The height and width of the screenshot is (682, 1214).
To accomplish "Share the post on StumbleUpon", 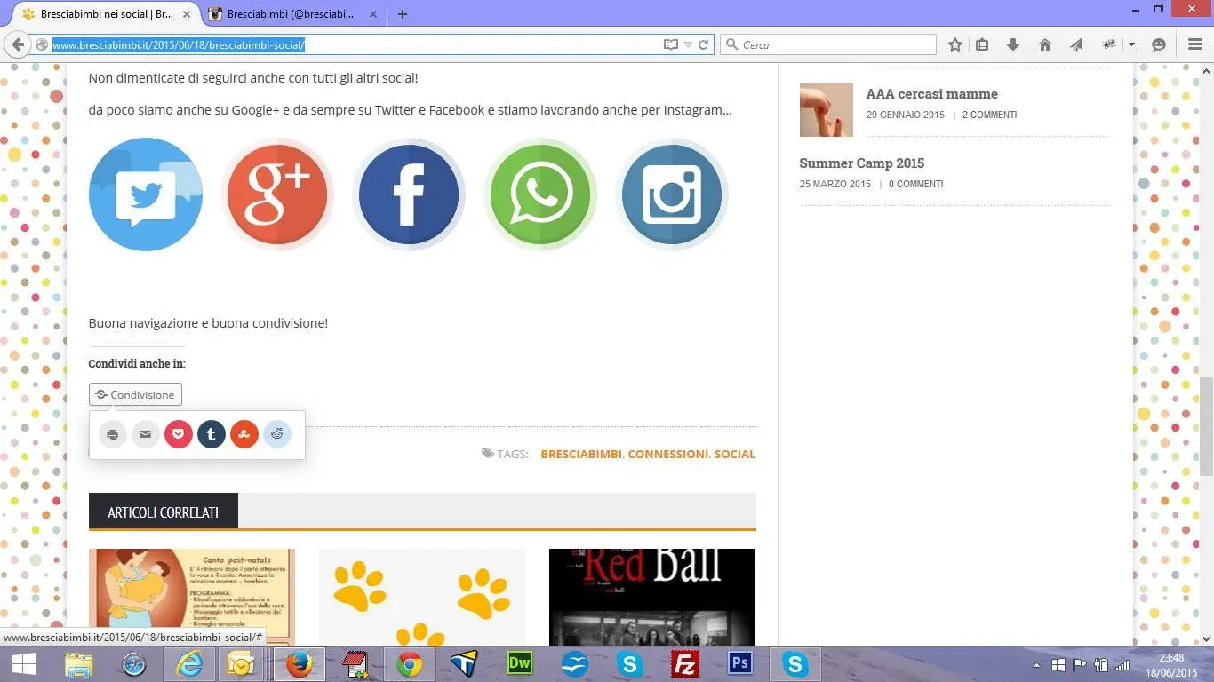I will click(244, 434).
